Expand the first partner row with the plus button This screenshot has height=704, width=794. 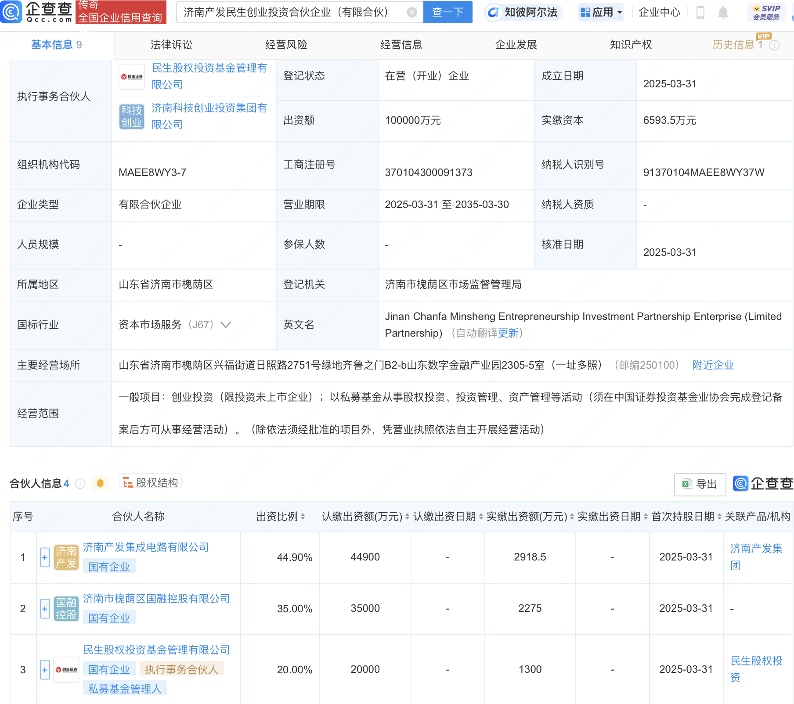(x=44, y=557)
